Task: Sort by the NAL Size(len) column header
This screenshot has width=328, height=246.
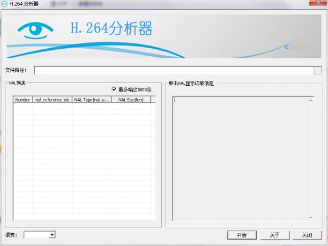Action: tap(131, 100)
